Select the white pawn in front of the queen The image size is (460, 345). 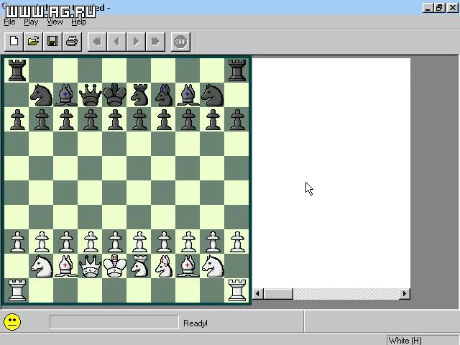[91, 241]
